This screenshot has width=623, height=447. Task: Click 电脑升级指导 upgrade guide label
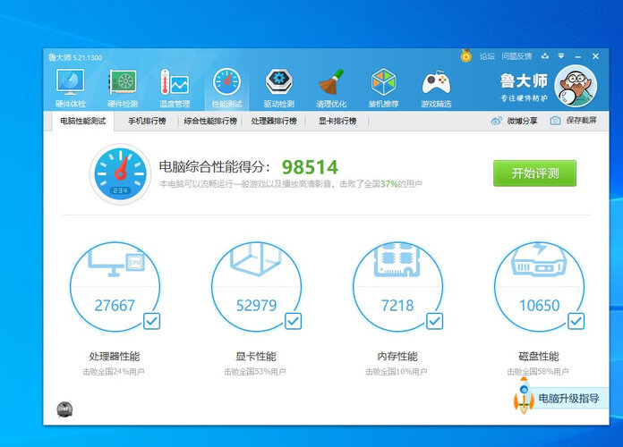(x=568, y=398)
